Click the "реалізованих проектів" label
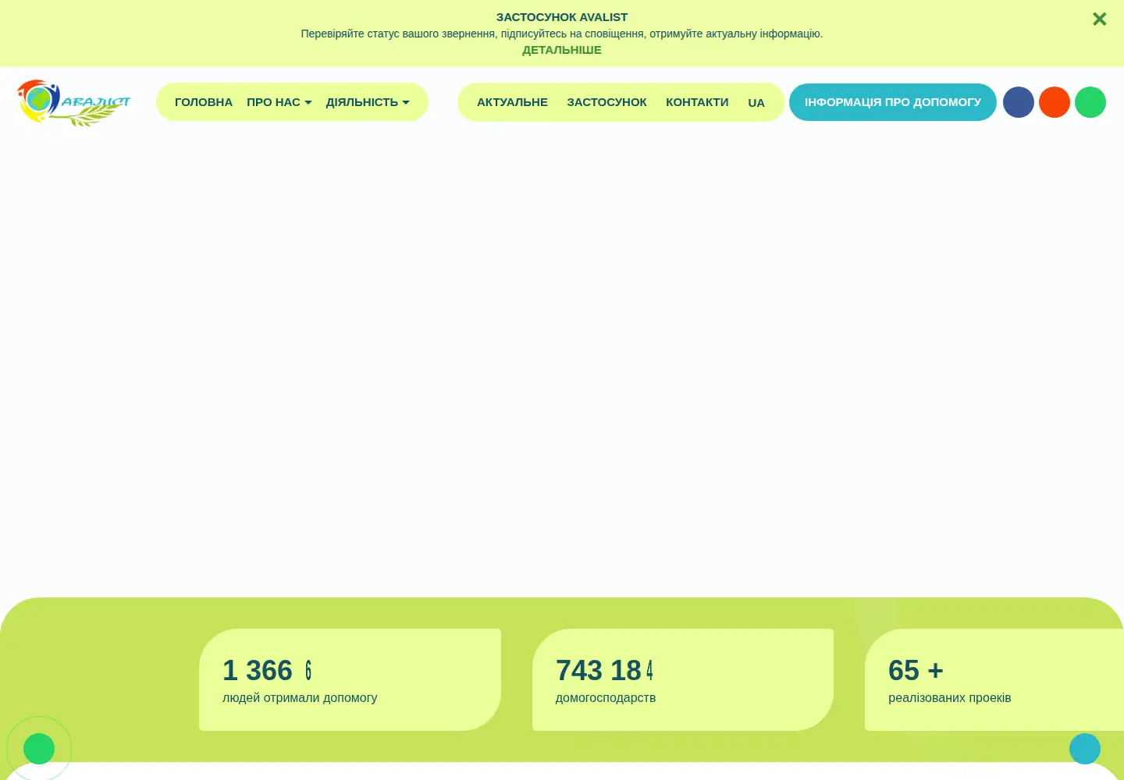 pos(949,697)
